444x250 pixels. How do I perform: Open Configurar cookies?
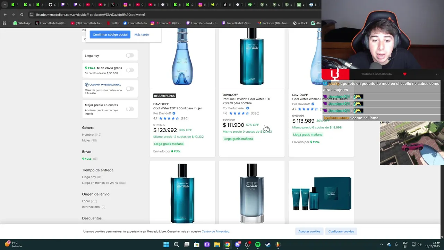(341, 231)
